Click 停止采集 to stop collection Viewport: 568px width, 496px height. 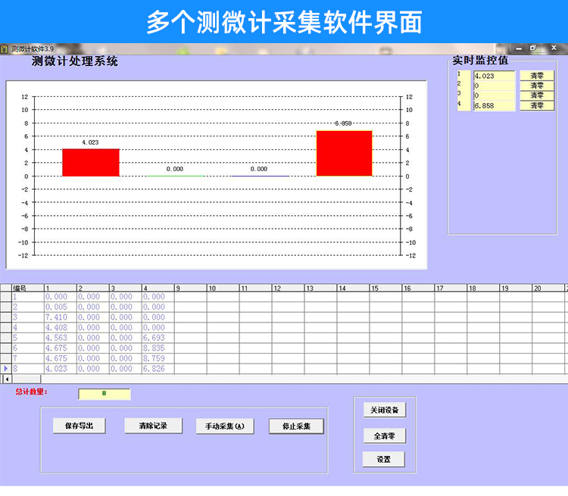296,426
